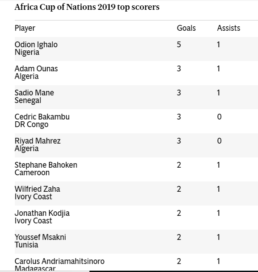Click Odion Ighalo's goals value 5

click(x=179, y=45)
